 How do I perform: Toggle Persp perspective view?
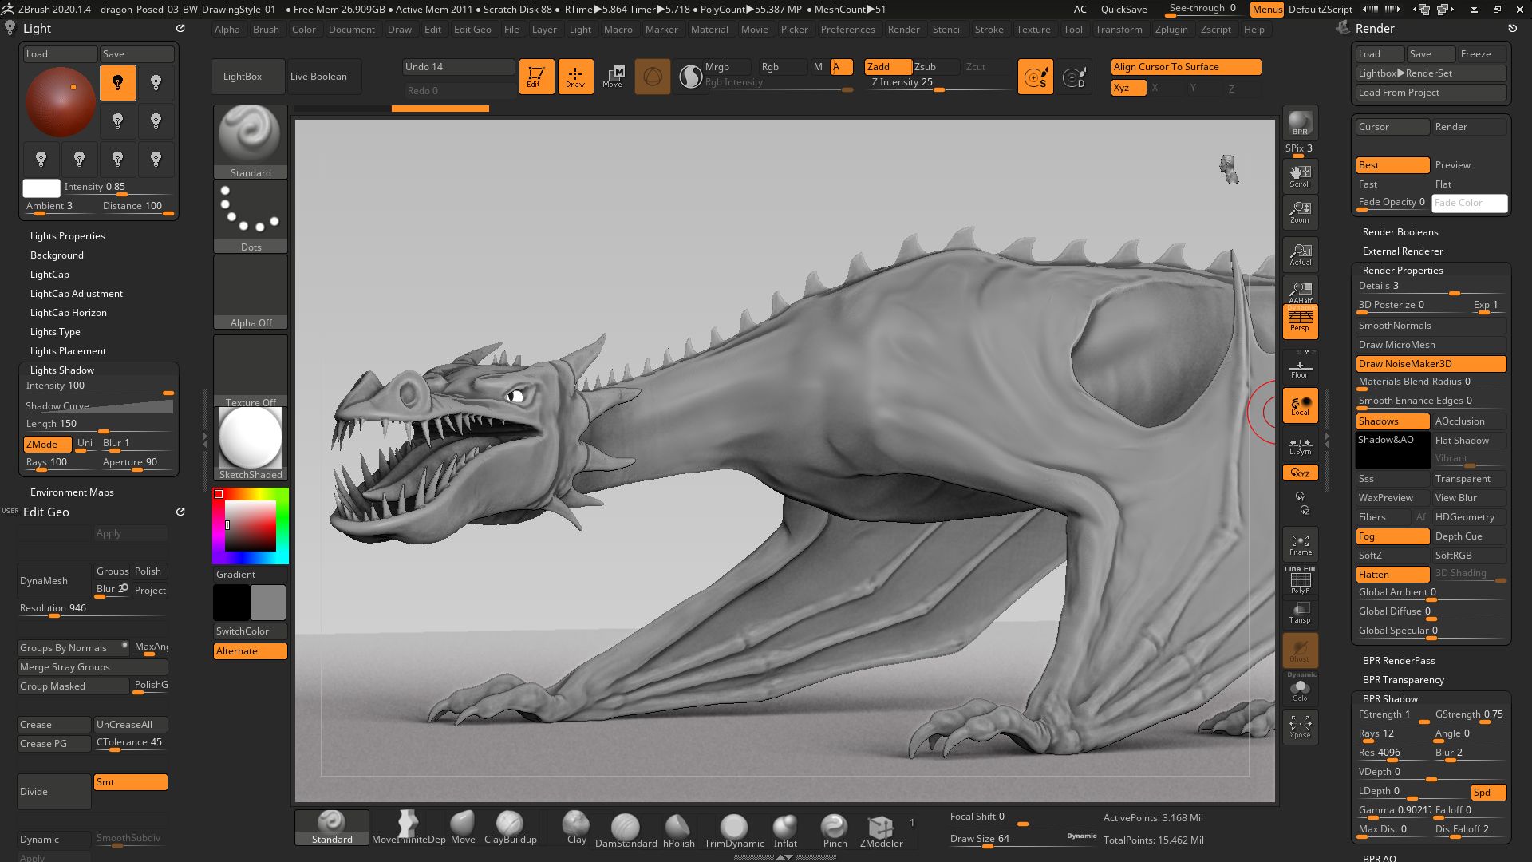(1300, 321)
